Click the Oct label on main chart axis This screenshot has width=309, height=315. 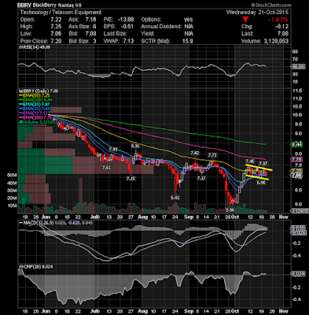pyautogui.click(x=235, y=217)
